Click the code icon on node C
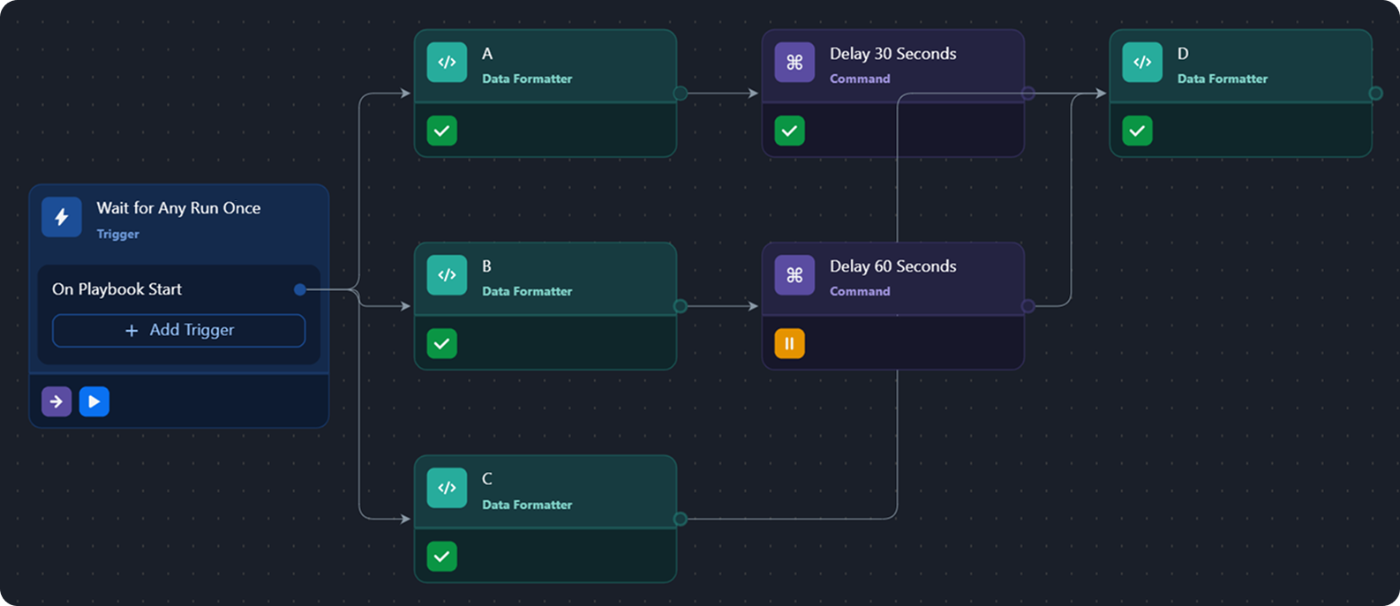1400x606 pixels. [447, 488]
